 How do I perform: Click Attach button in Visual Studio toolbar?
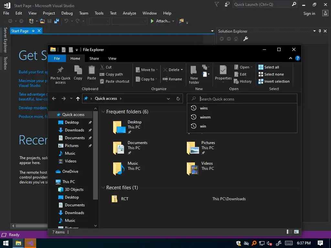point(160,21)
